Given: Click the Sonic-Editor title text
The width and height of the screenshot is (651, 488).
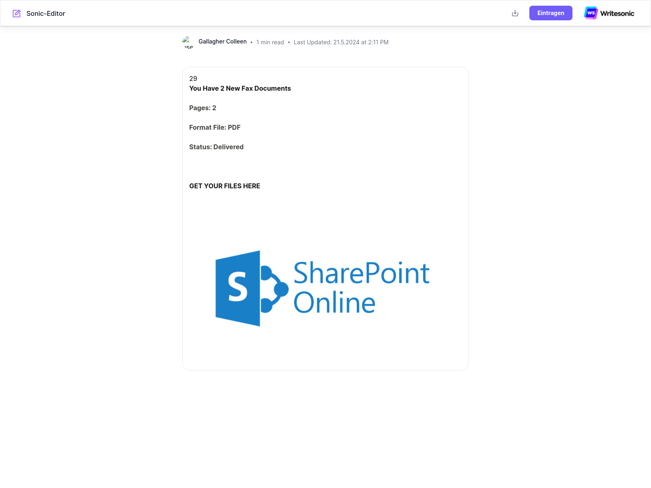Looking at the screenshot, I should (46, 13).
